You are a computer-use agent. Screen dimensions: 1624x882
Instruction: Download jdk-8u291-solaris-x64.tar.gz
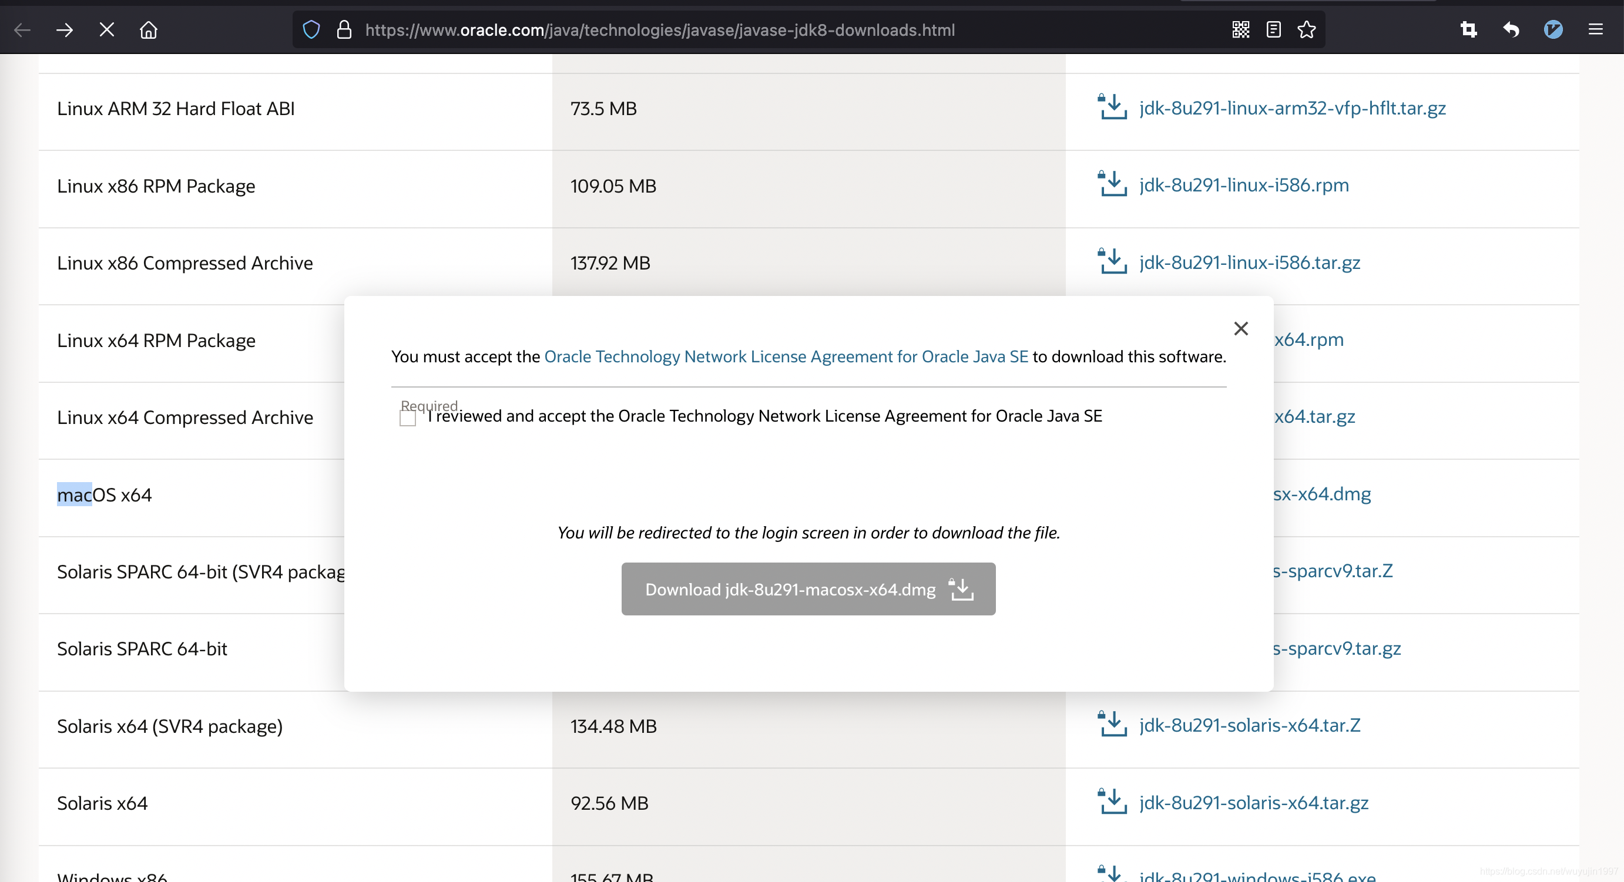1254,803
